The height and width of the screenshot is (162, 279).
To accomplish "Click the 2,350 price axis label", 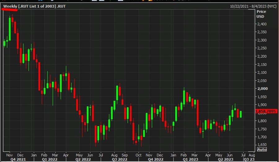I will pos(262,32).
